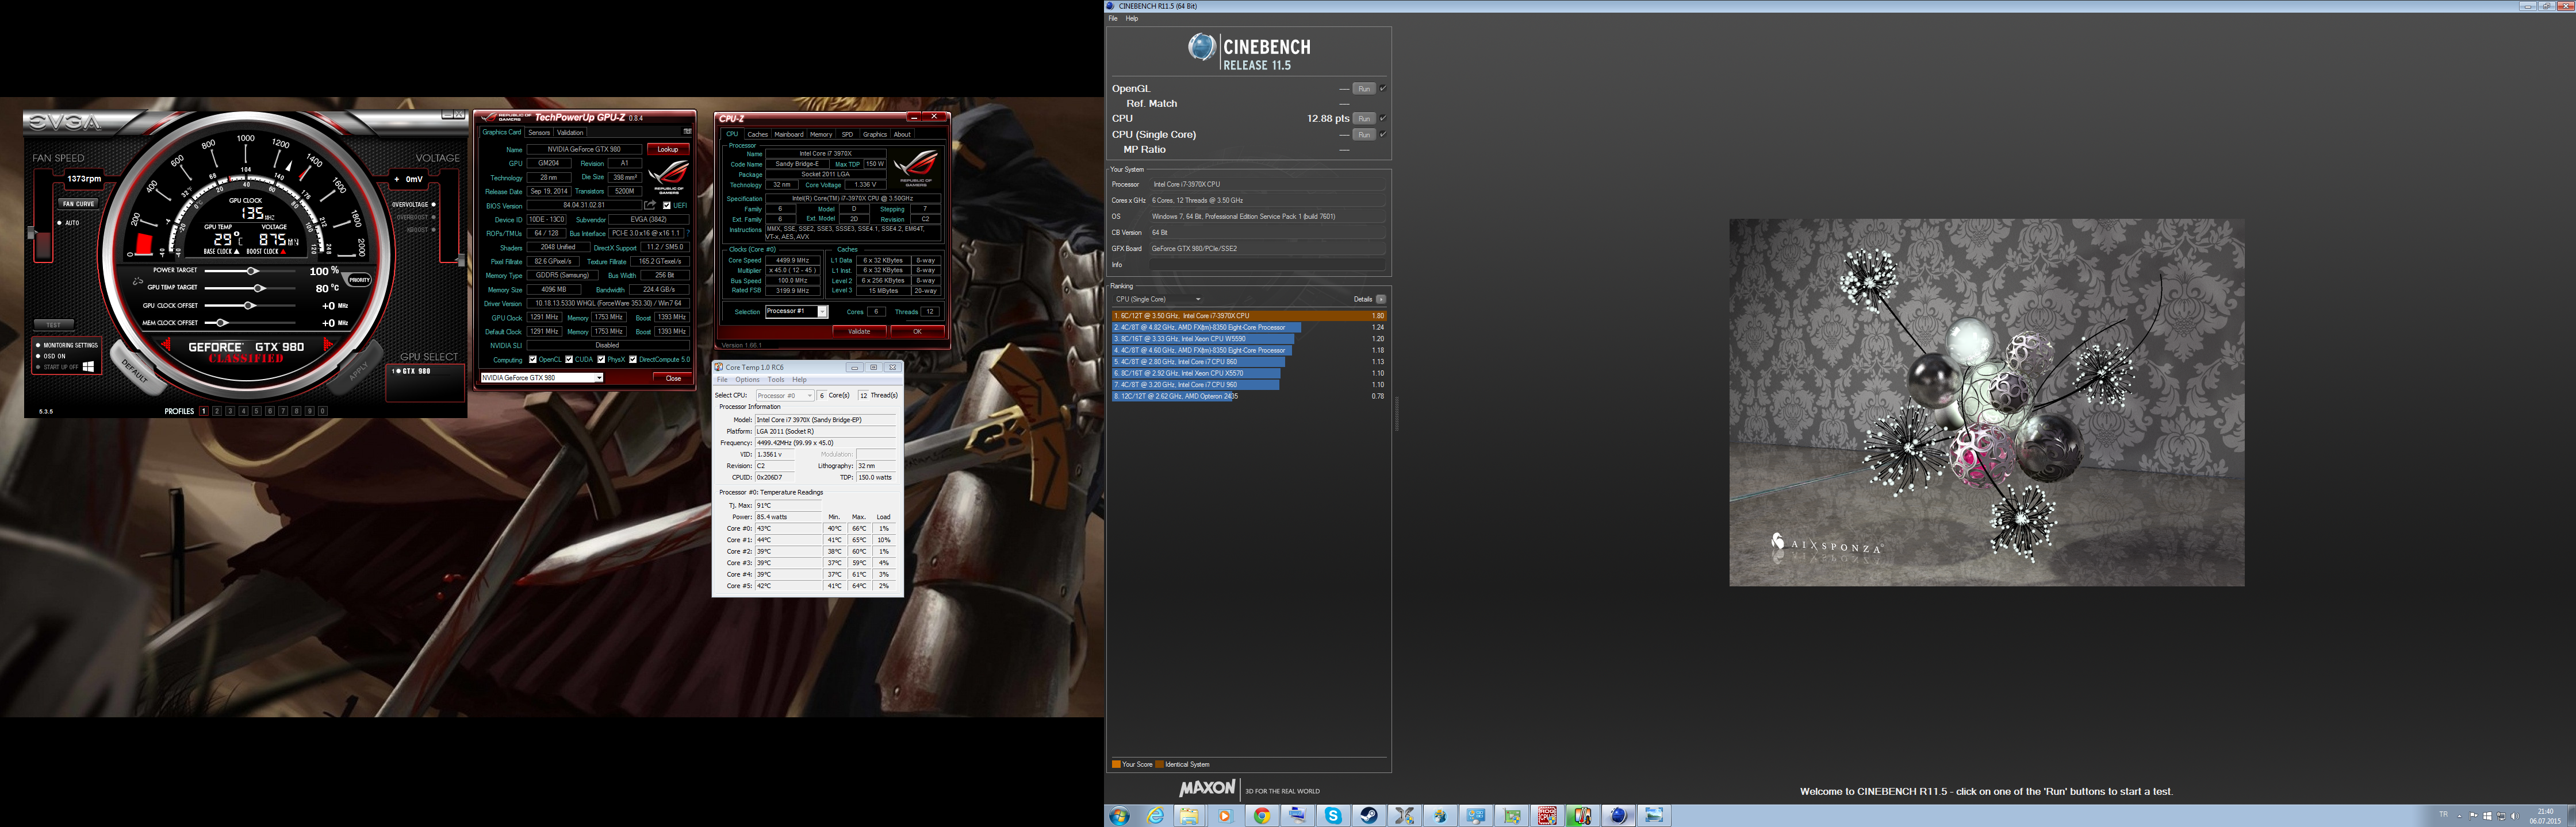Select the Intel Xeon CPU W5590 ranking row
This screenshot has height=827, width=2576.
1249,339
